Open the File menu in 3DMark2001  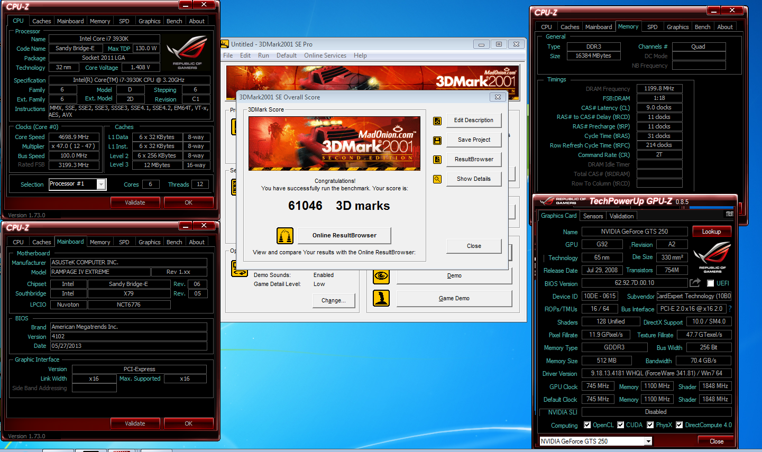point(228,56)
